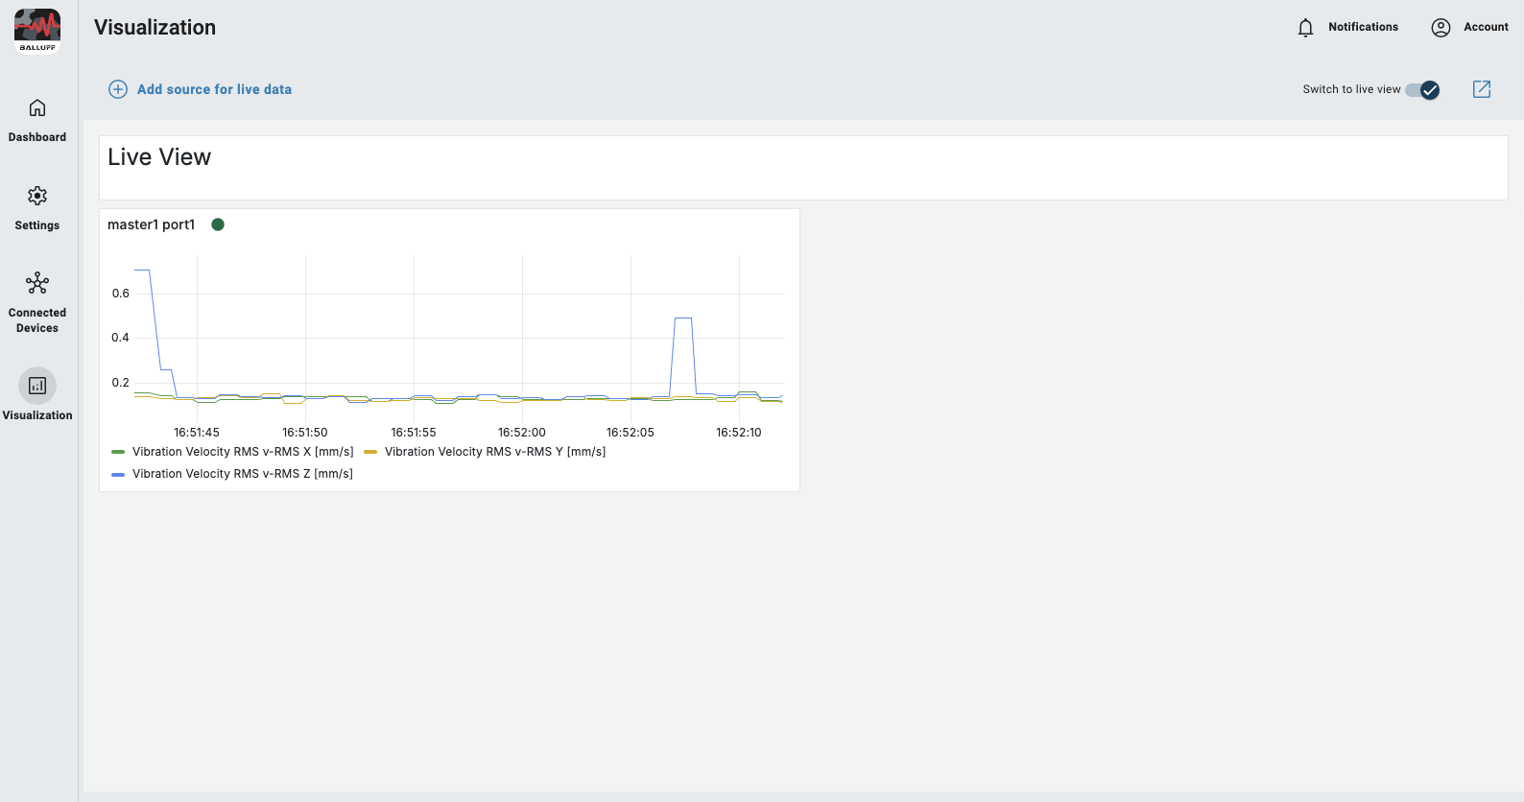Image resolution: width=1524 pixels, height=802 pixels.
Task: Open the Dashboard home icon
Action: 37,107
